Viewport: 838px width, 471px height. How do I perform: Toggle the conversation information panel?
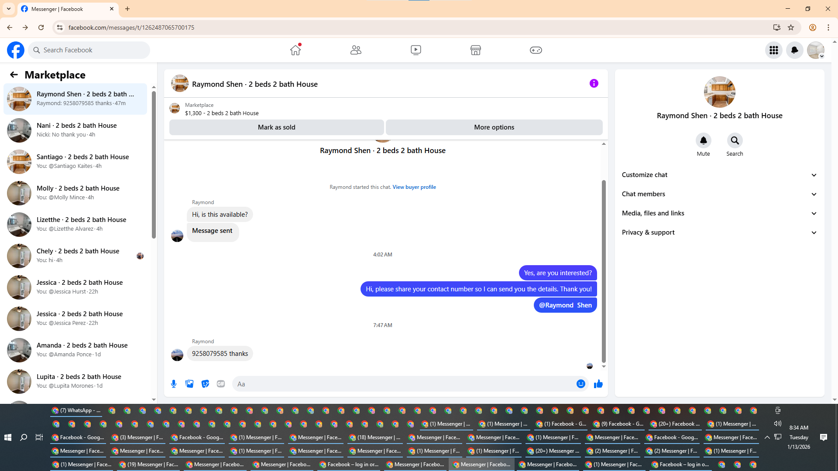point(594,83)
